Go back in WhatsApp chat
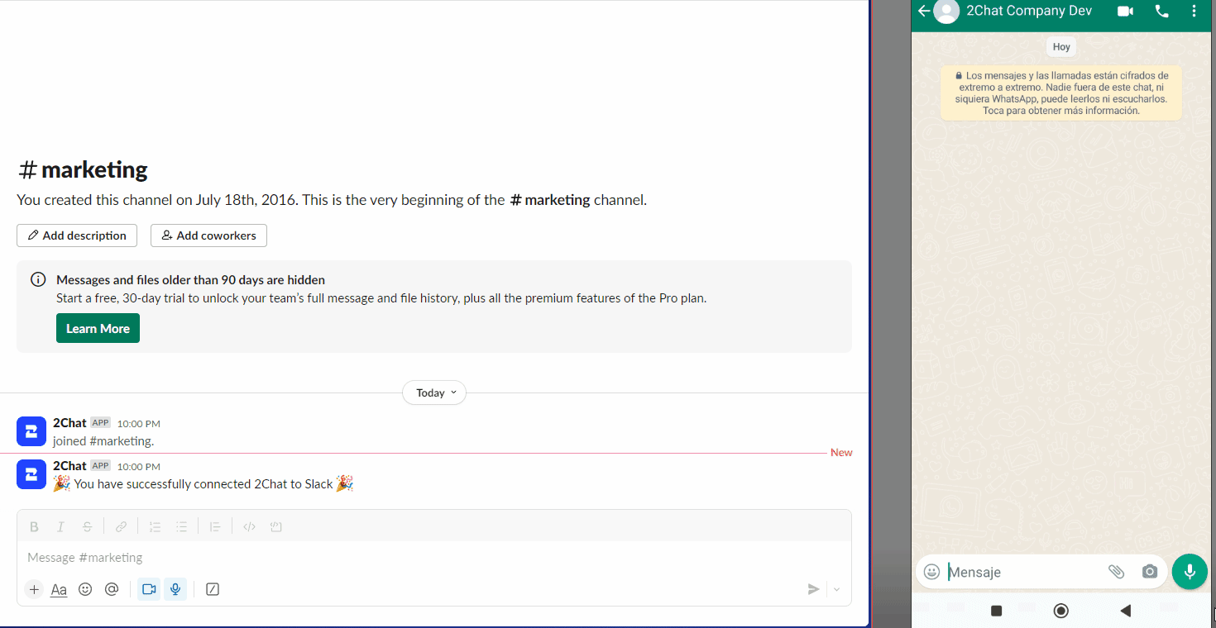The image size is (1216, 628). [924, 11]
